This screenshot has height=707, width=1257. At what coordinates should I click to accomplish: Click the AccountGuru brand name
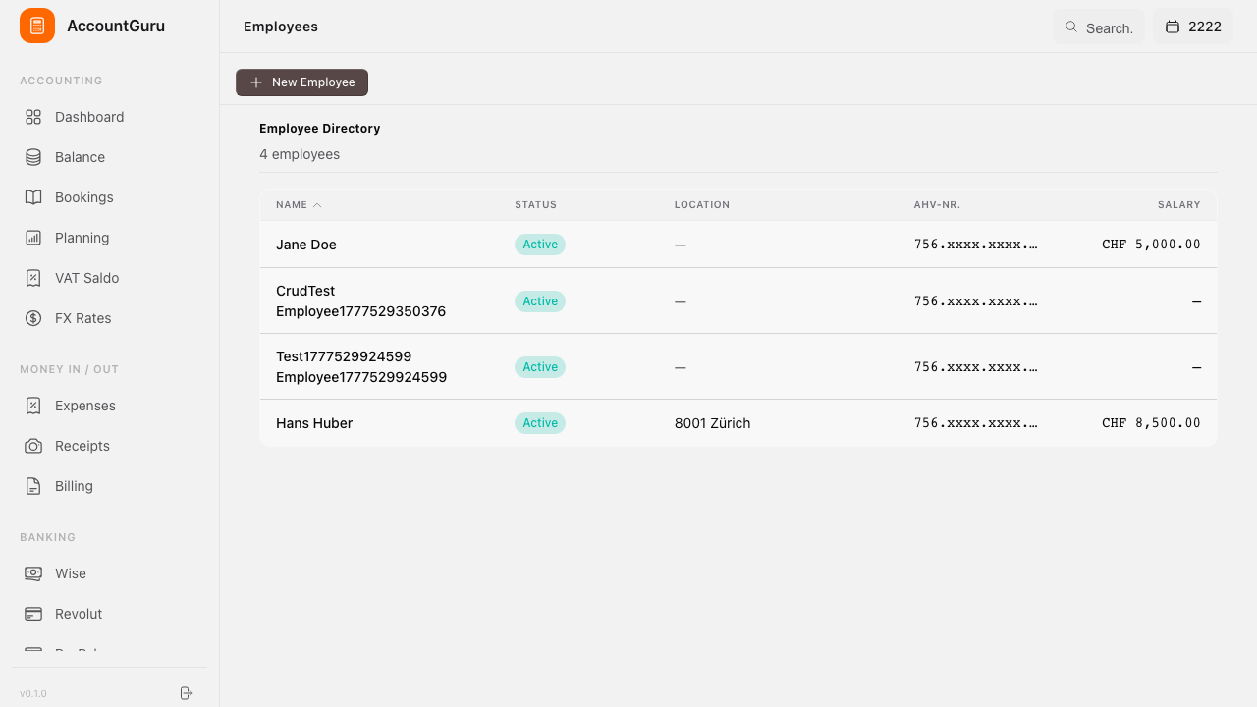point(116,26)
